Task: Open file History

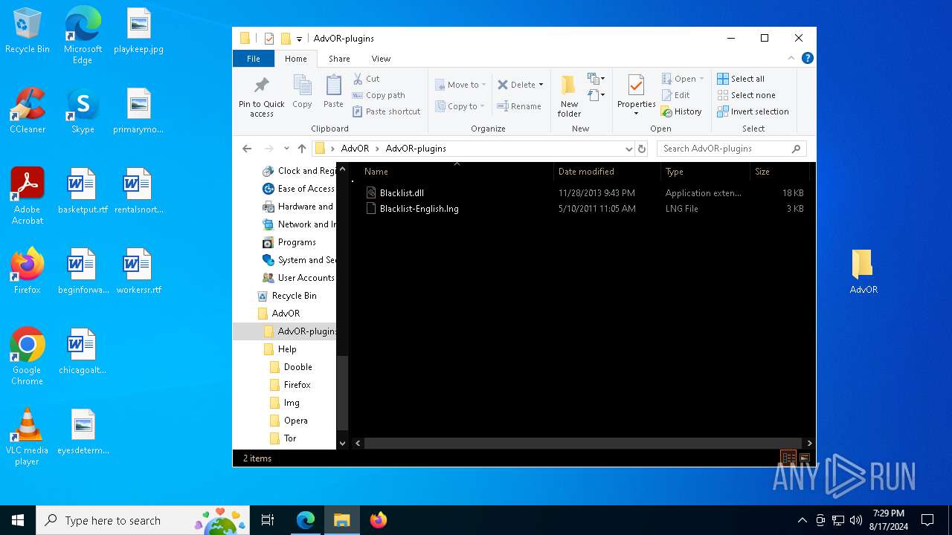Action: [681, 111]
